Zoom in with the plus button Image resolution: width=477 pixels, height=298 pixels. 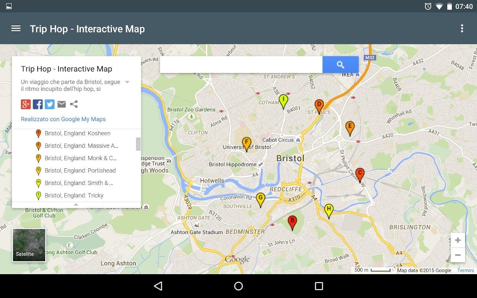pos(458,240)
